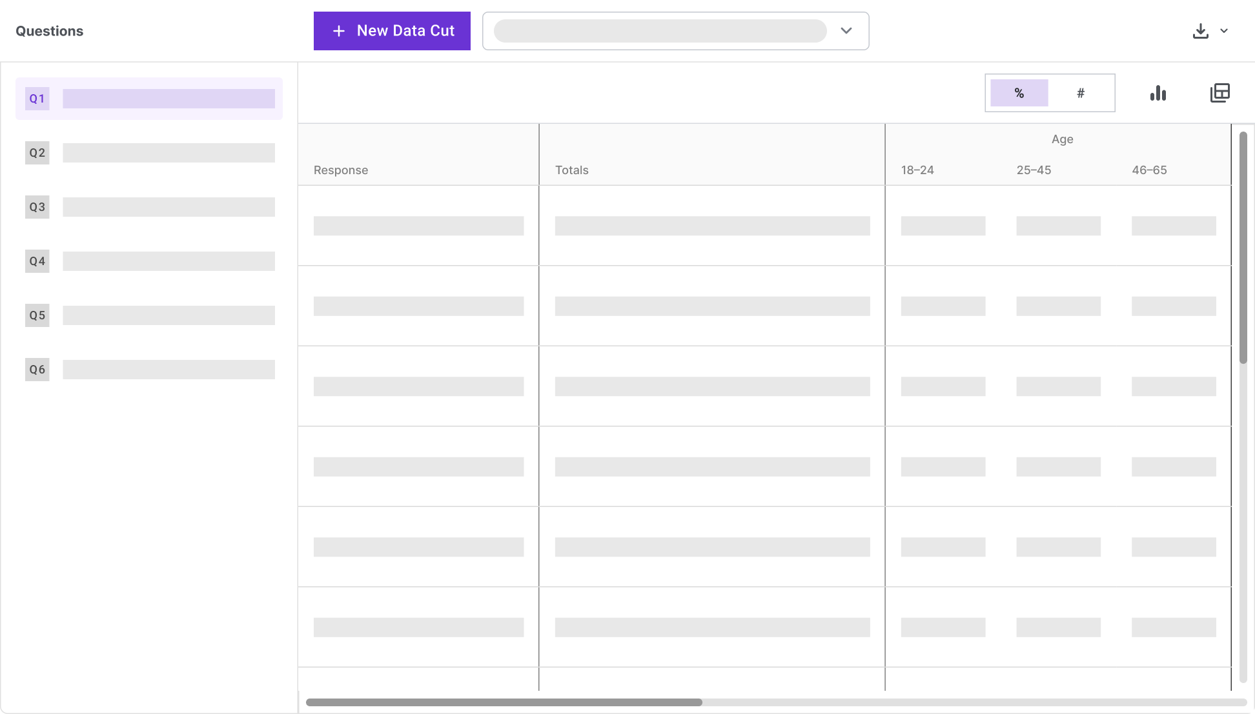Open the bar chart view icon

pos(1158,94)
